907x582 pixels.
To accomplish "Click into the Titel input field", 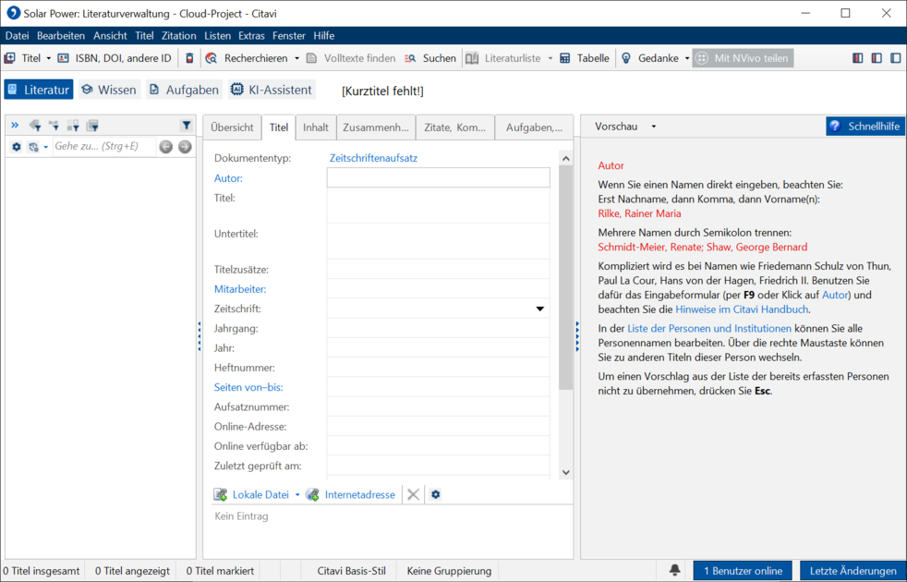I will click(439, 205).
